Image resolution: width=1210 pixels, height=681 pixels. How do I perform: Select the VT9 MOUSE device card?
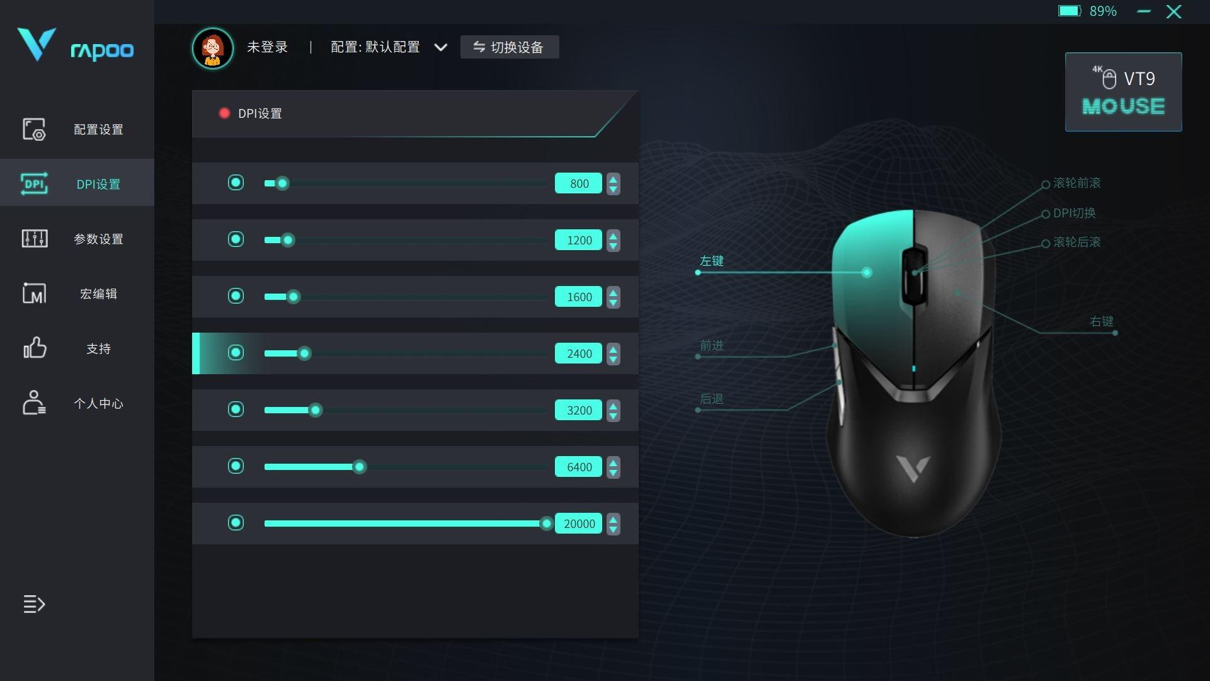click(1123, 92)
